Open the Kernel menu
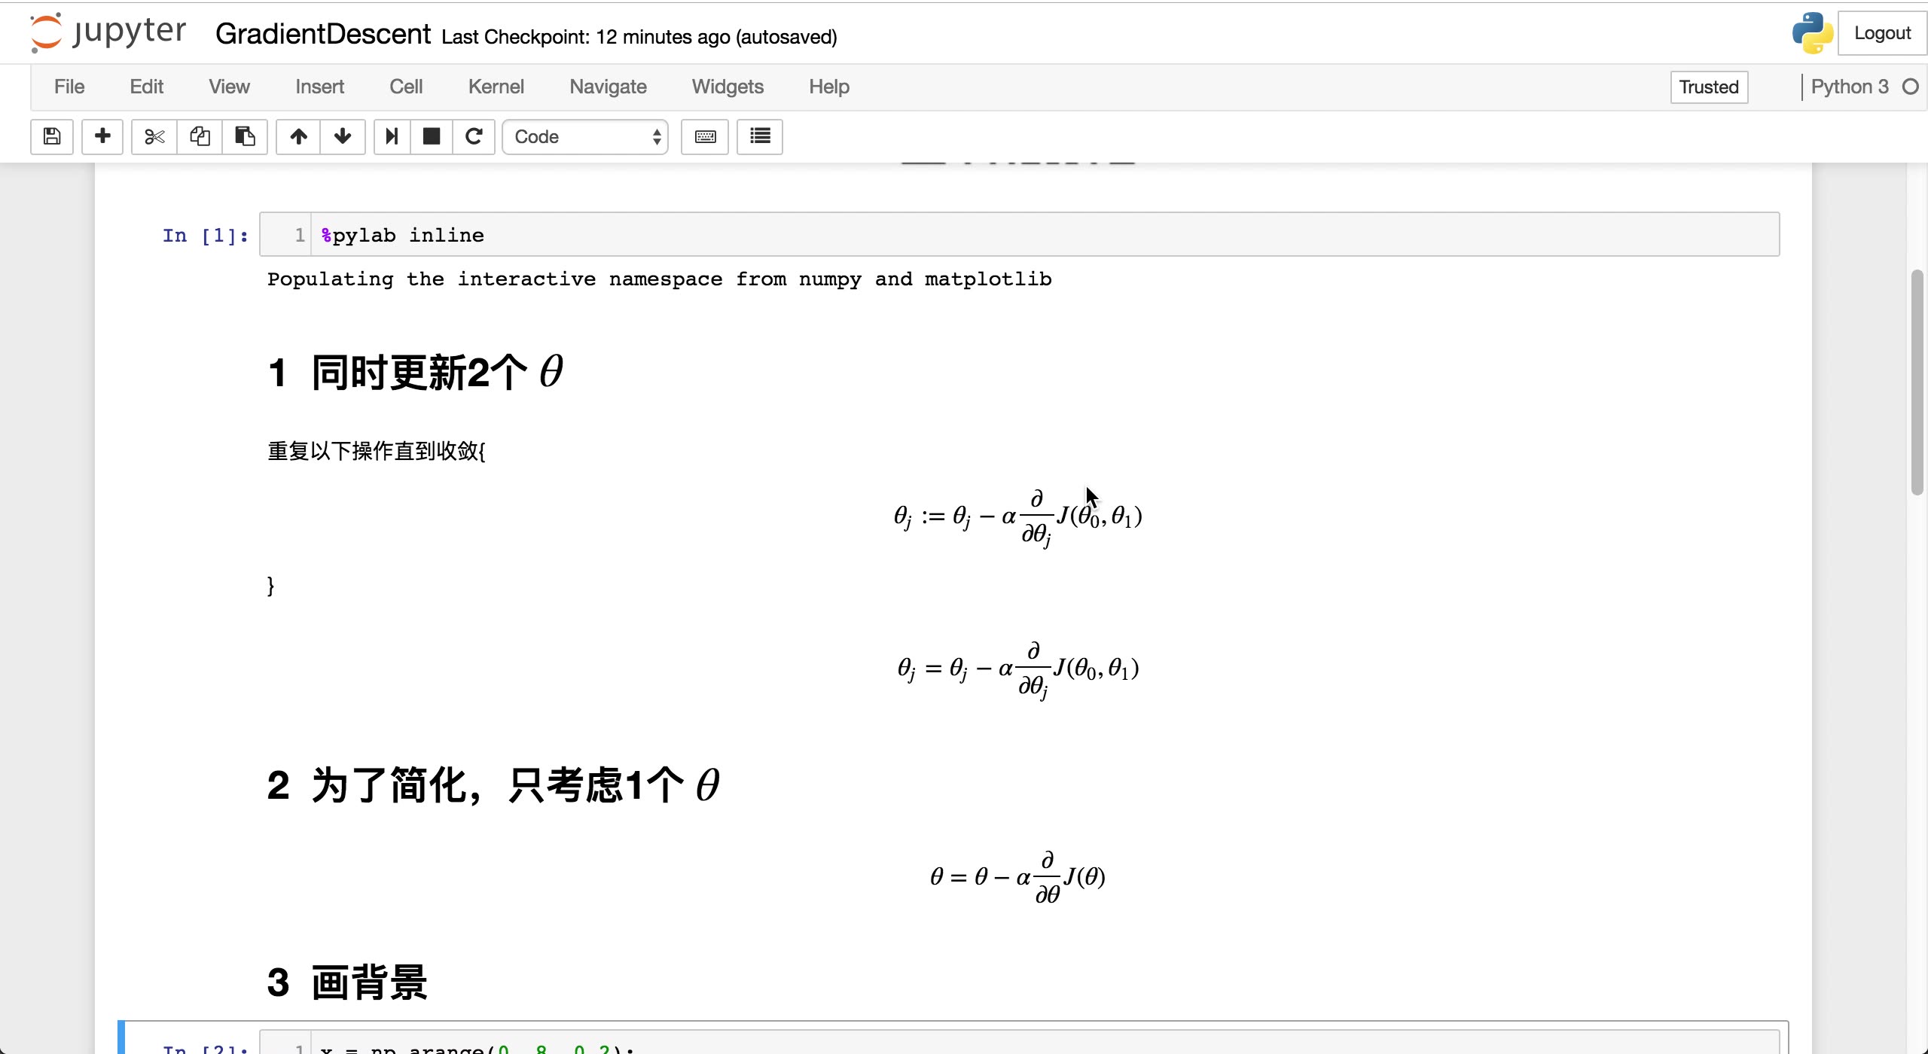The image size is (1928, 1054). (x=496, y=87)
